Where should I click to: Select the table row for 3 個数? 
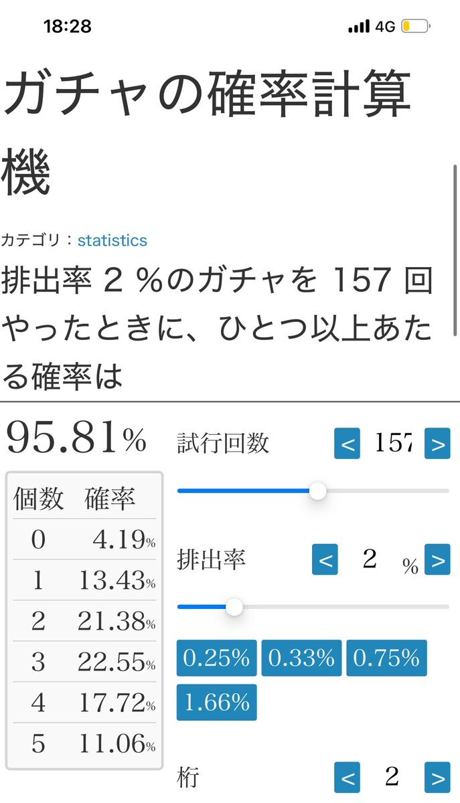click(x=84, y=662)
